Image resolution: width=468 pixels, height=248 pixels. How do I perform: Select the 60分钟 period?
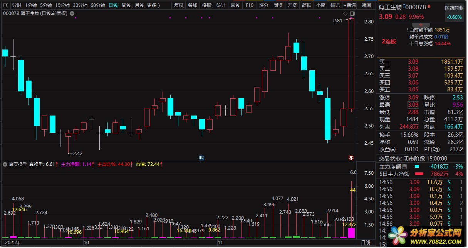tap(98, 5)
